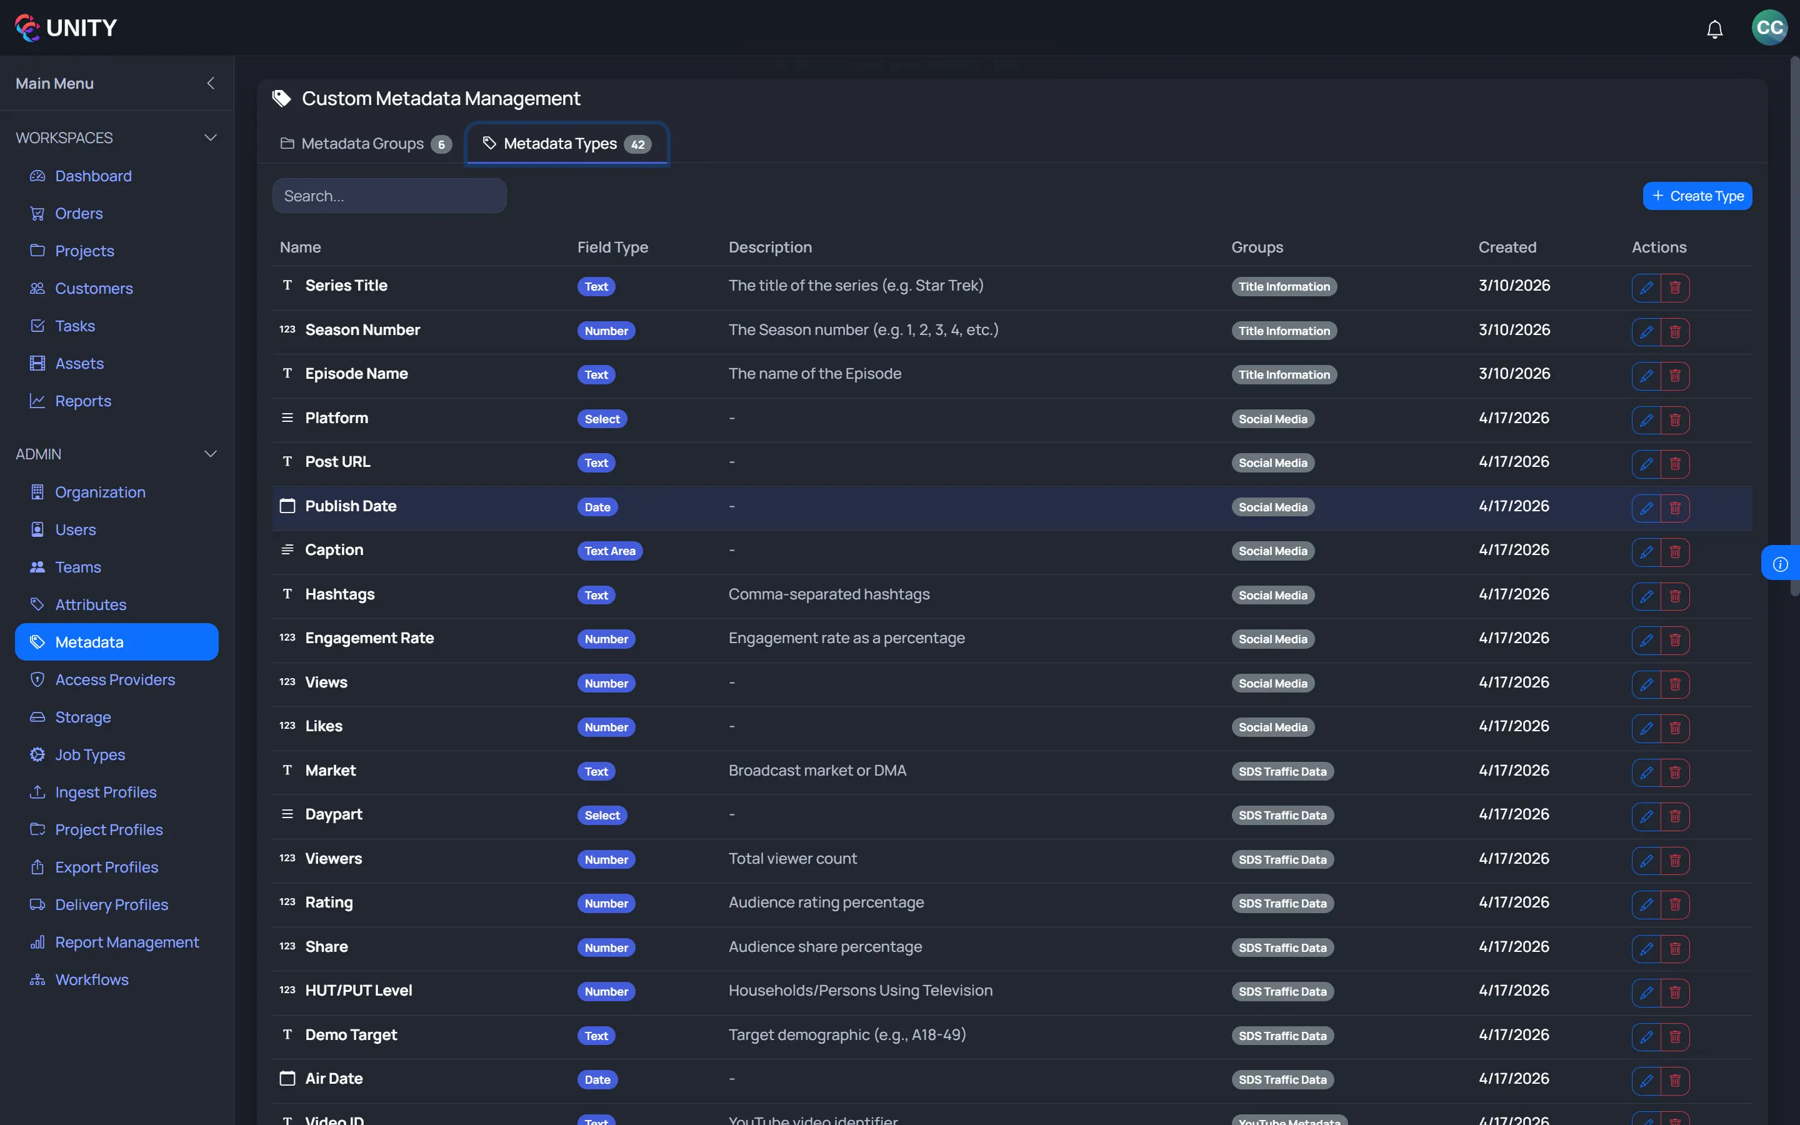Open the notification bell
Image resolution: width=1800 pixels, height=1125 pixels.
[x=1714, y=29]
